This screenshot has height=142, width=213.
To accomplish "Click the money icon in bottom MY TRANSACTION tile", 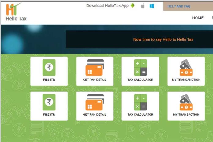I will (186, 102).
